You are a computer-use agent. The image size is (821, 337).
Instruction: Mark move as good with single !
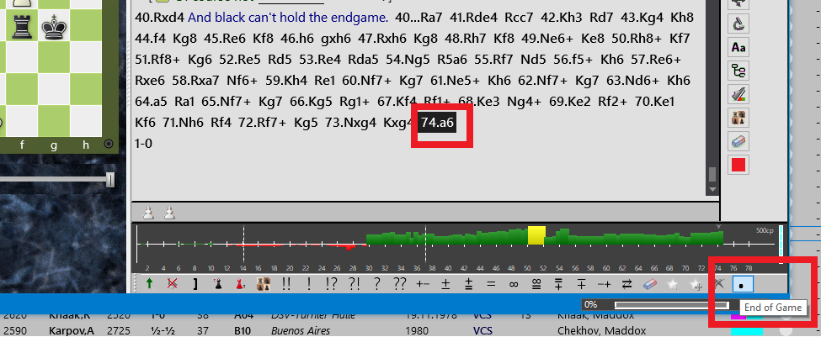tap(309, 284)
